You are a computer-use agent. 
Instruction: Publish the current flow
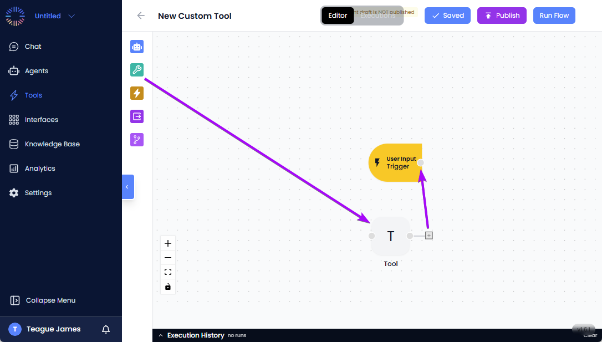point(501,15)
